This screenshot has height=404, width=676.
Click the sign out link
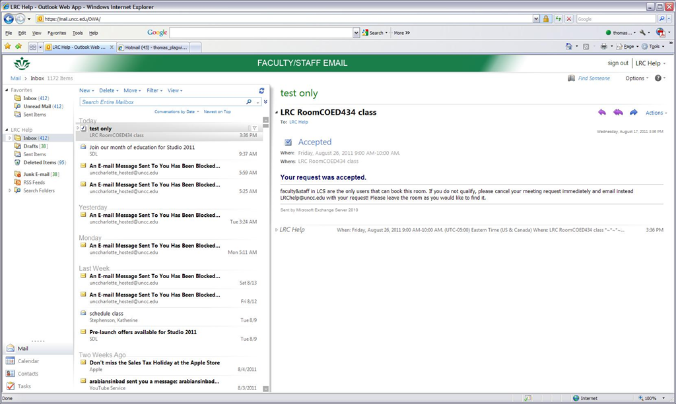(x=618, y=63)
